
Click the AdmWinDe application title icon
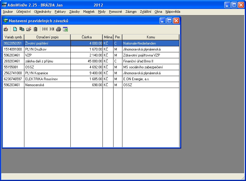click(x=4, y=5)
